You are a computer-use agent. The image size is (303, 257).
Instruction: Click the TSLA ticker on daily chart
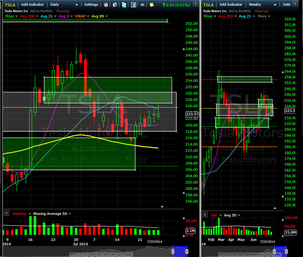[x=10, y=5]
